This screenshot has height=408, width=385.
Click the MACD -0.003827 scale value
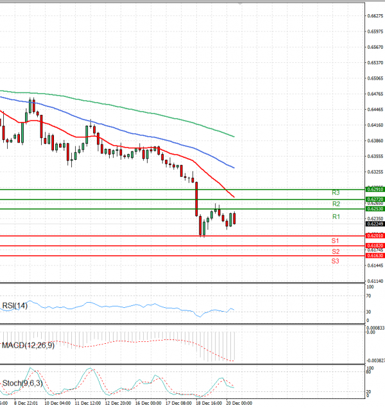pos(375,361)
